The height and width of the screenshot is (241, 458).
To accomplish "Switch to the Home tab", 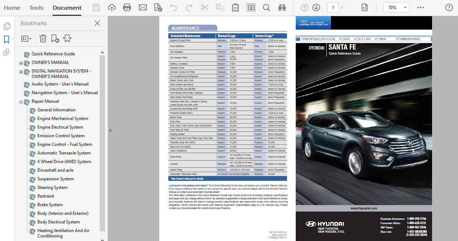I will tap(12, 8).
